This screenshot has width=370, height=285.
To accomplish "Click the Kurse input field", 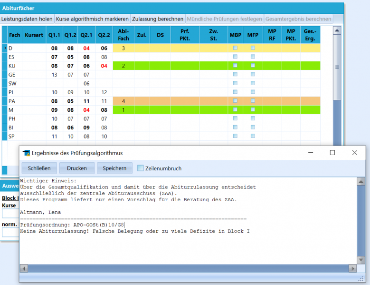I will pyautogui.click(x=10, y=214).
